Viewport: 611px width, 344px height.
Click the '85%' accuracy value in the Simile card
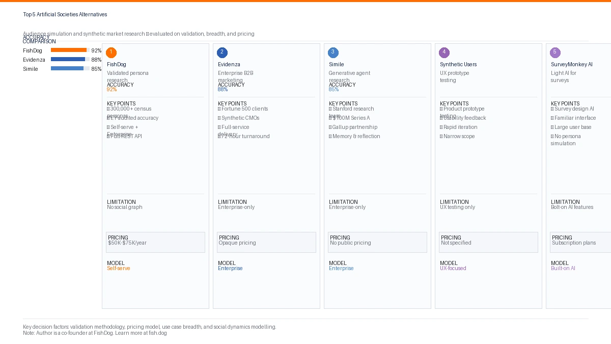pyautogui.click(x=334, y=90)
